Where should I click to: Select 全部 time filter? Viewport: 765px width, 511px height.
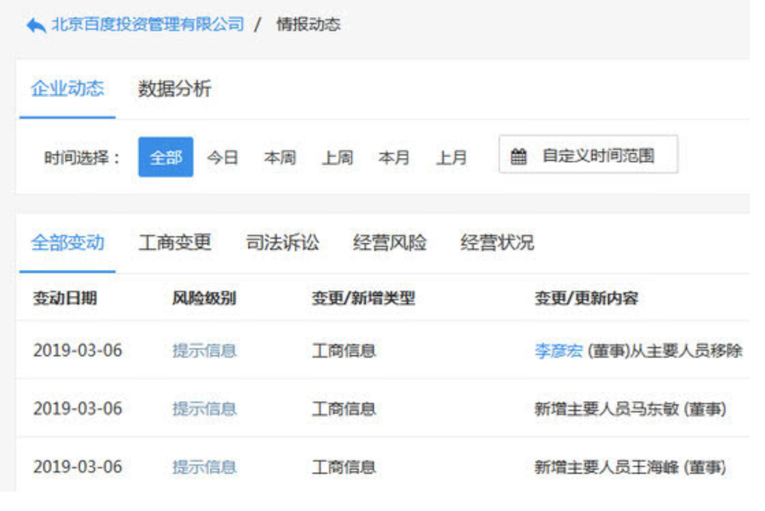click(x=166, y=157)
